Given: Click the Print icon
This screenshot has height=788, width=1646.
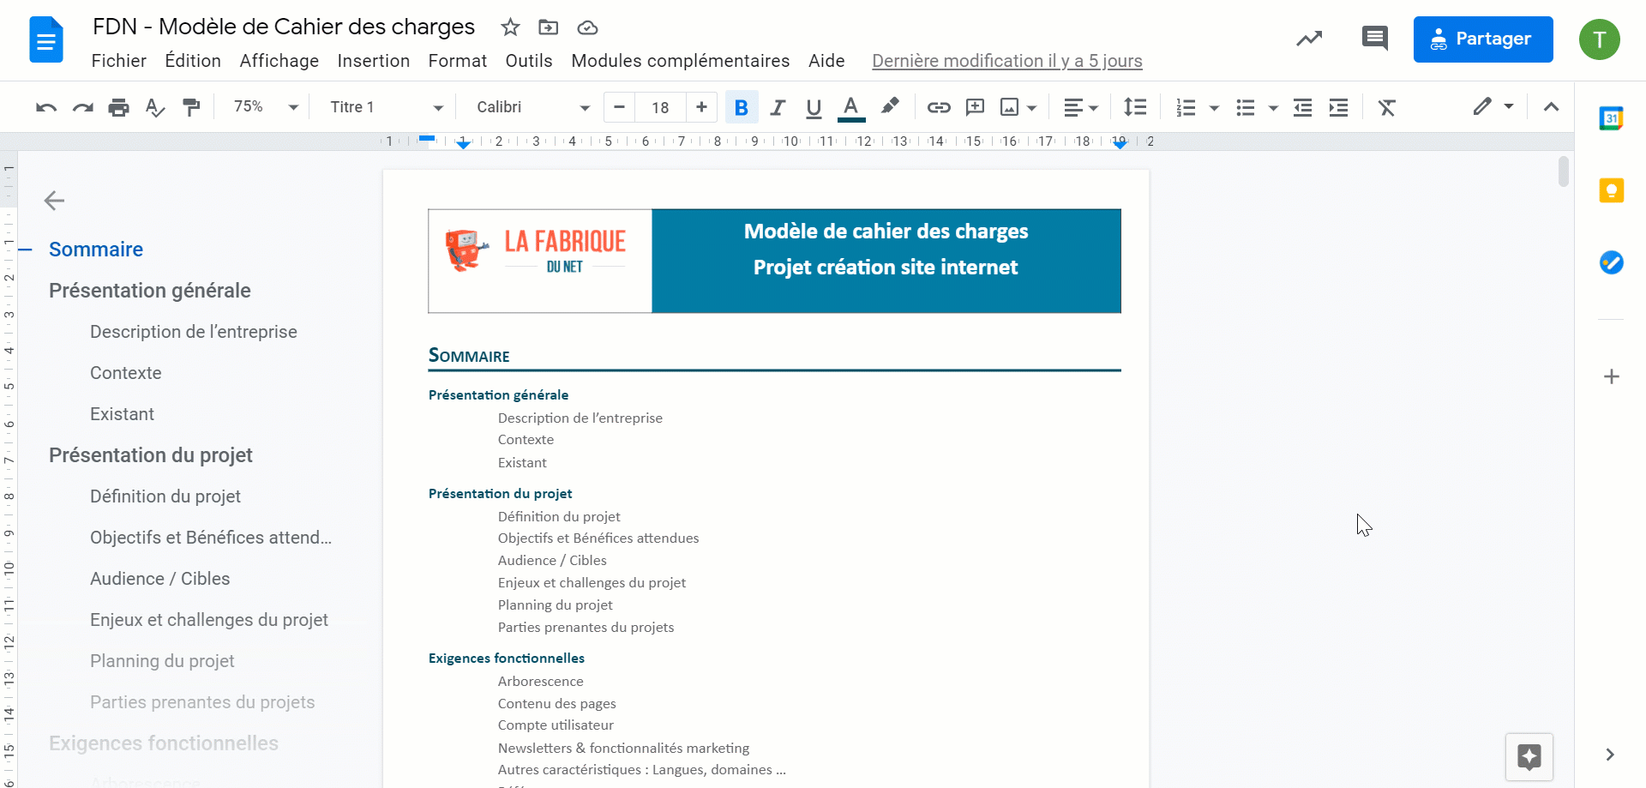Looking at the screenshot, I should pyautogui.click(x=118, y=107).
